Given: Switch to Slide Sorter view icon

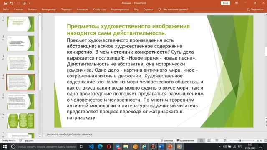Looking at the screenshot, I should pos(209,140).
